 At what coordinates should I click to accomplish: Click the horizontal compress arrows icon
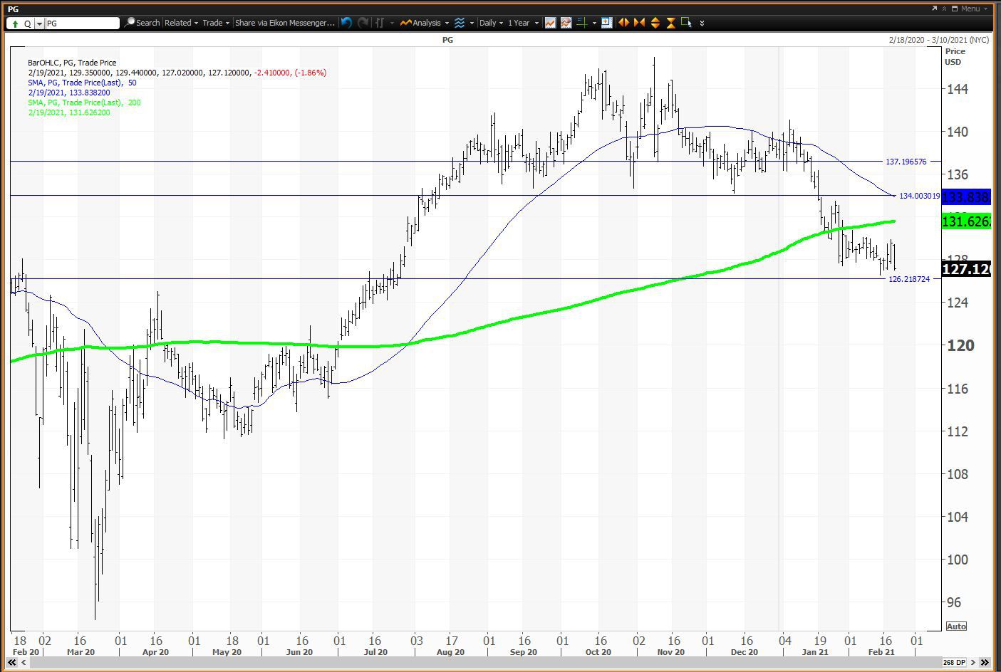[639, 23]
